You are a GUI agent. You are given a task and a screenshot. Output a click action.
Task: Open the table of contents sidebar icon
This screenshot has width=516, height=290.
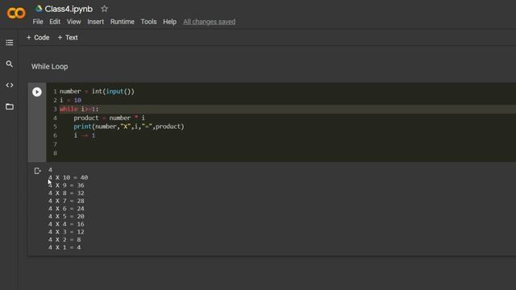click(9, 43)
